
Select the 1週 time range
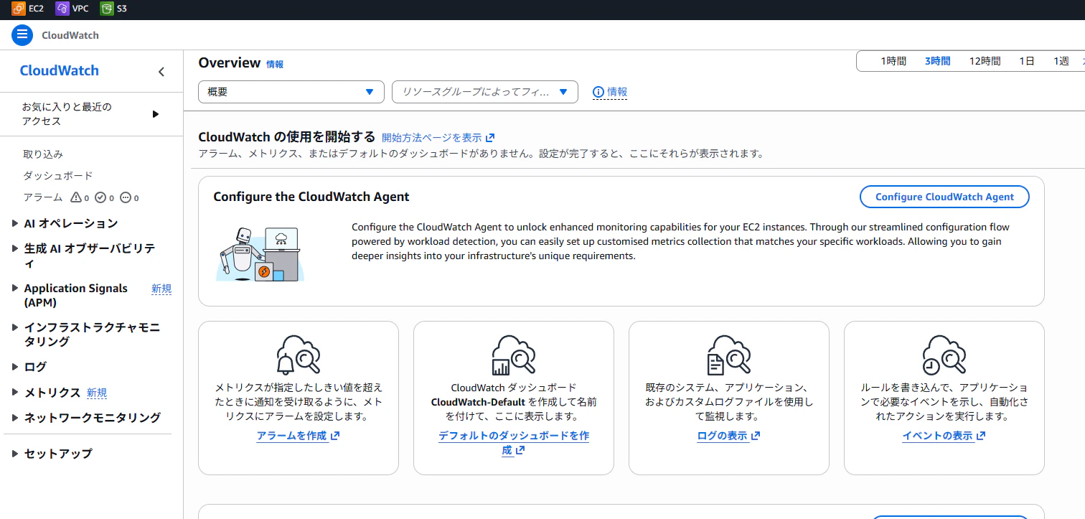click(x=1061, y=61)
